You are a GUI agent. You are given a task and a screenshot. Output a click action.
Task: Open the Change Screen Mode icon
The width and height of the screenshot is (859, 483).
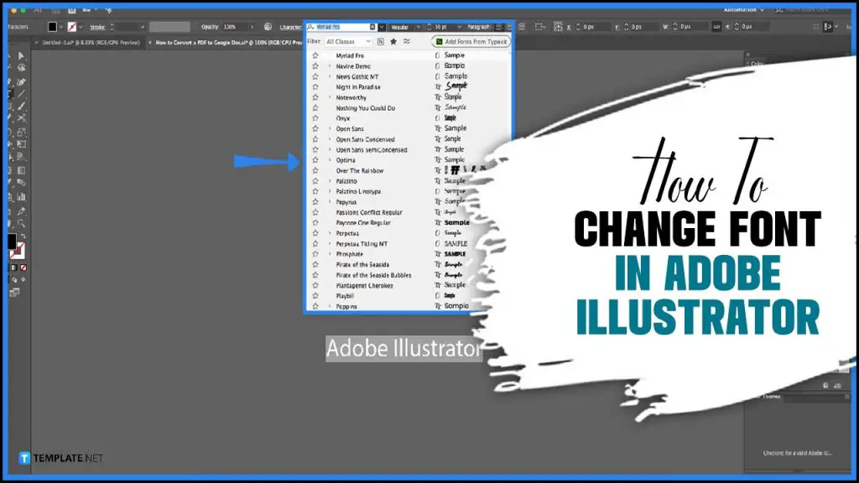[x=14, y=293]
